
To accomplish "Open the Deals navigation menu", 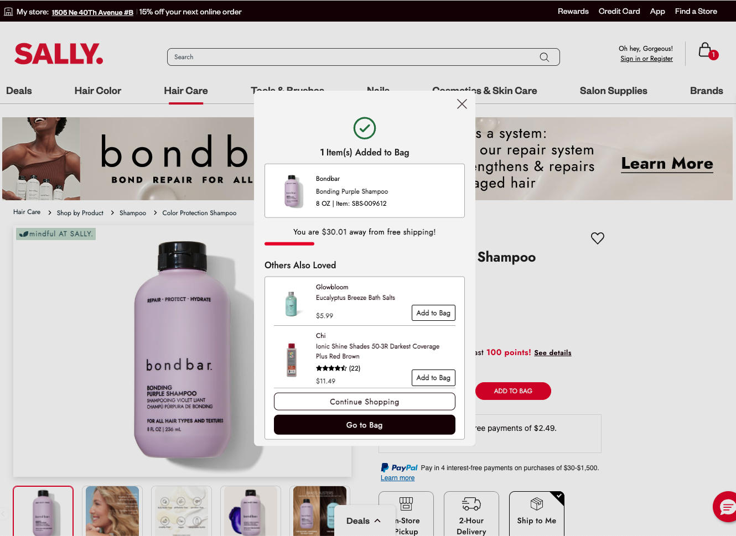I will (x=19, y=91).
